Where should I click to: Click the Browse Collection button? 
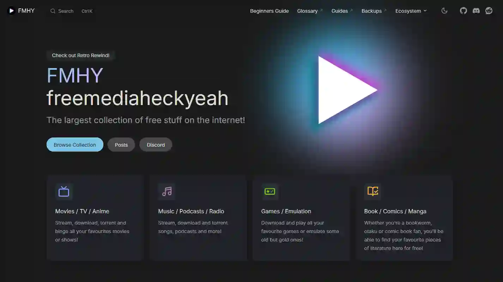pos(75,145)
